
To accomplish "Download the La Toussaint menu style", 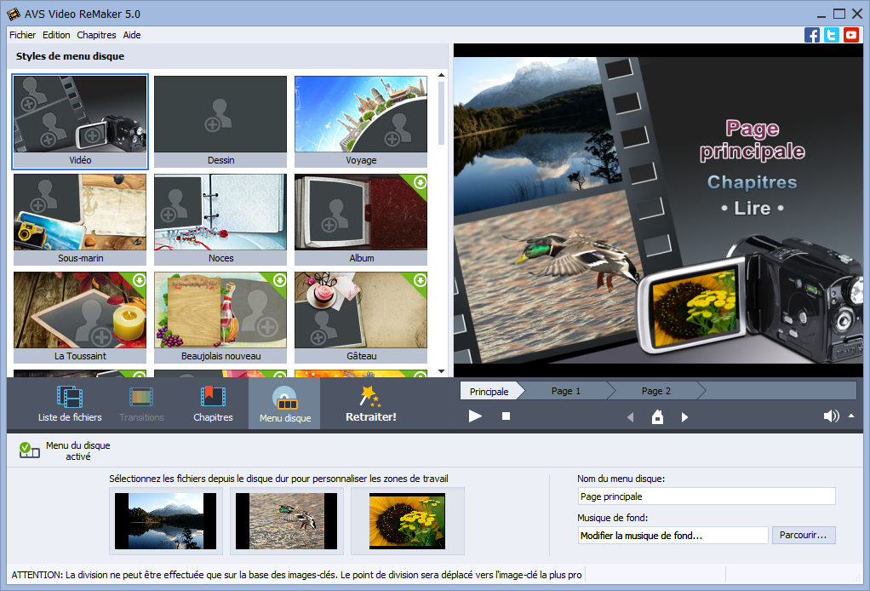I will pos(140,279).
